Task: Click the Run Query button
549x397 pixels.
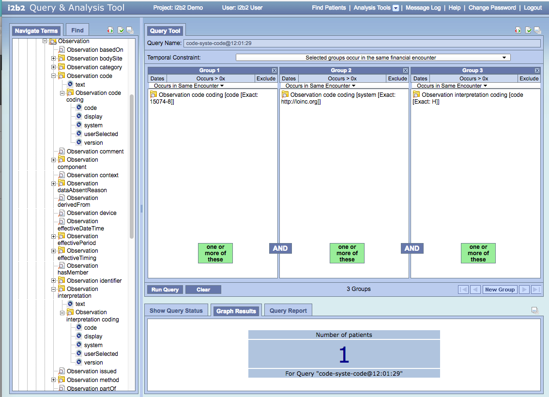Action: [x=165, y=290]
